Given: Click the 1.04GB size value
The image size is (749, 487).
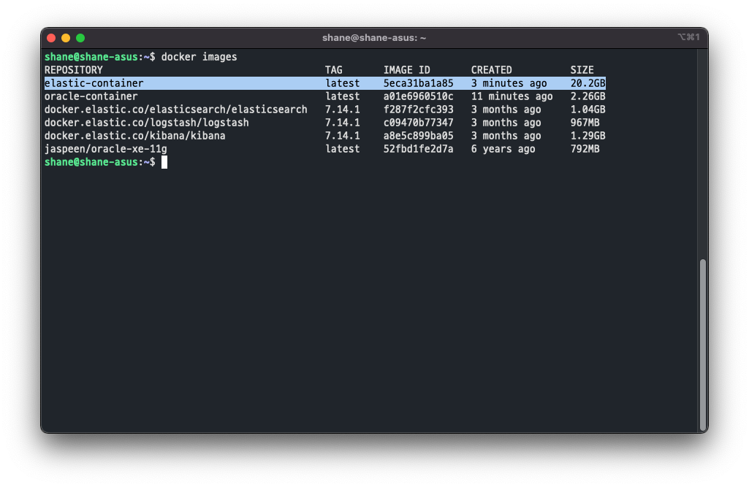Looking at the screenshot, I should [588, 110].
